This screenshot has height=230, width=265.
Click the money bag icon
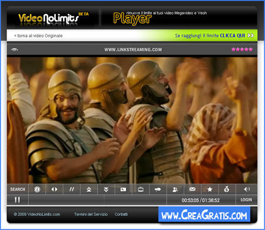[227, 189]
